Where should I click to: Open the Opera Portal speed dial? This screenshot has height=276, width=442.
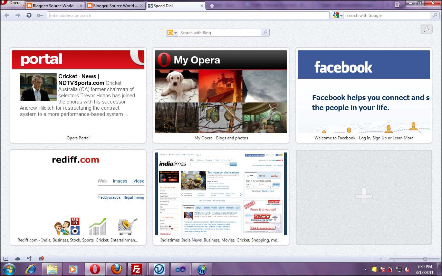pos(78,95)
